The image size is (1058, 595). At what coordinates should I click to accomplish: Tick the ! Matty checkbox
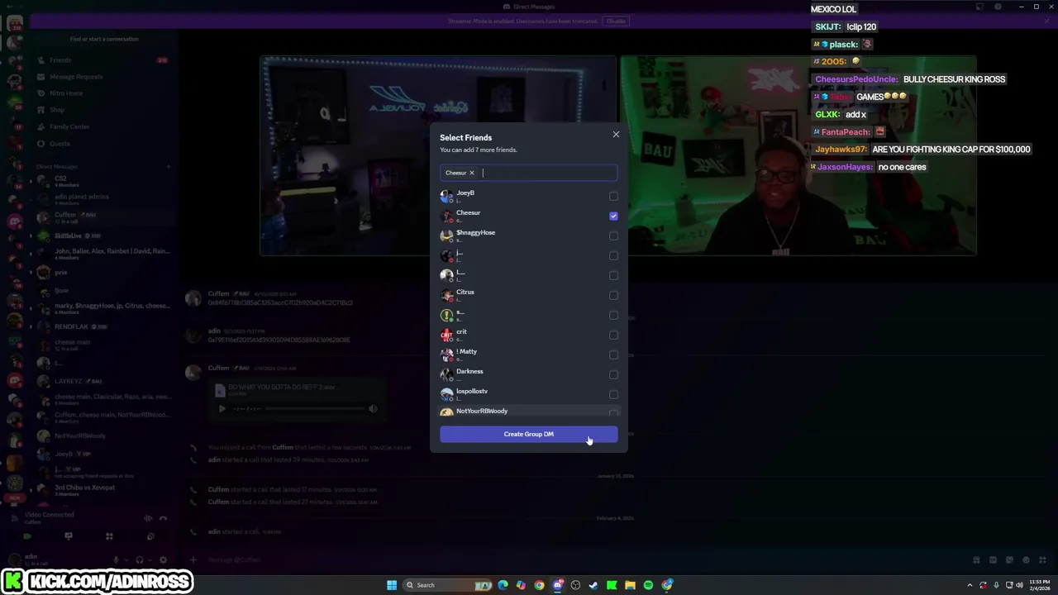[613, 355]
